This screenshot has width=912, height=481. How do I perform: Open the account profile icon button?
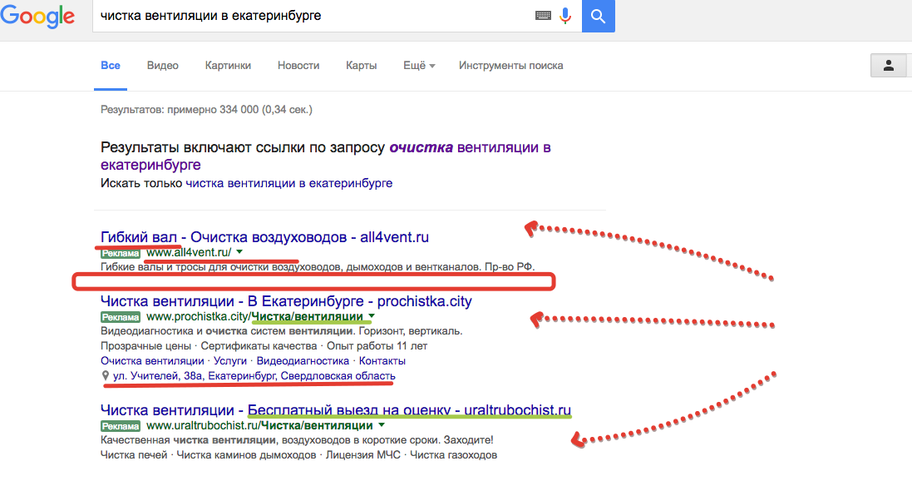[x=888, y=65]
